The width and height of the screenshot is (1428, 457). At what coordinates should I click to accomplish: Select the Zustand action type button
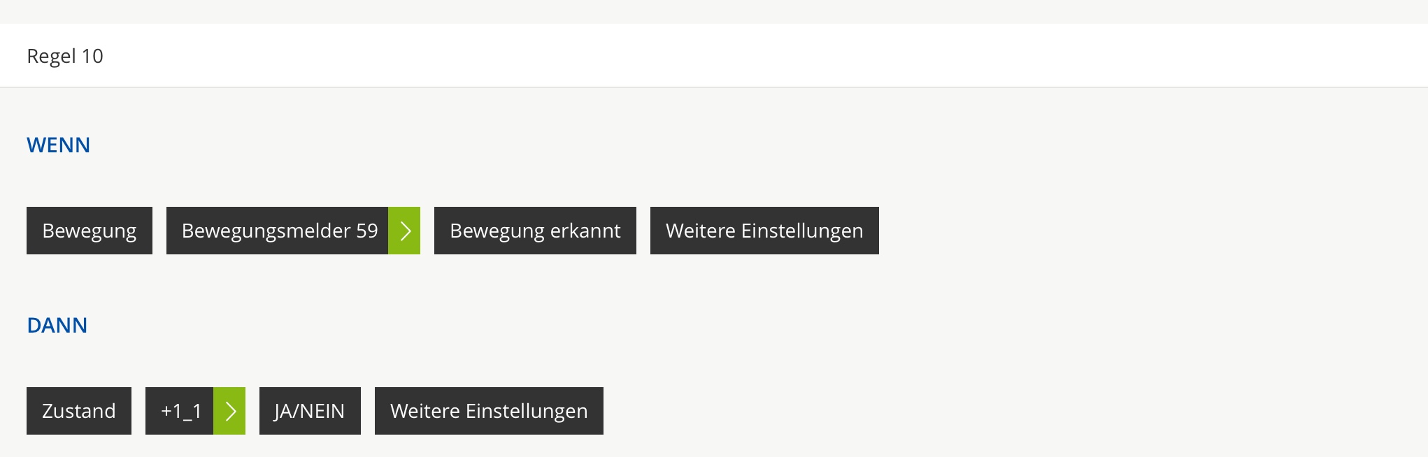point(79,411)
